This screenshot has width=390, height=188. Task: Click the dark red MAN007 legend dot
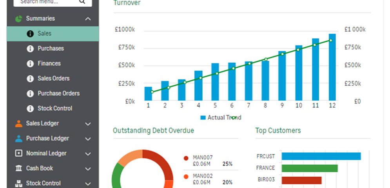(186, 158)
